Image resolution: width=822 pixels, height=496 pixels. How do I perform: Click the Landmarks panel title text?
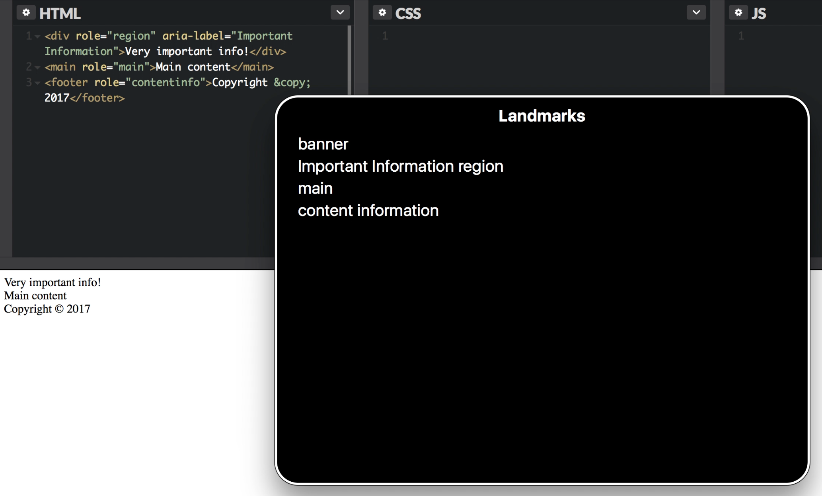click(x=540, y=116)
